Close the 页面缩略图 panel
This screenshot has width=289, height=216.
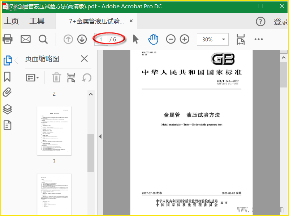[84, 59]
